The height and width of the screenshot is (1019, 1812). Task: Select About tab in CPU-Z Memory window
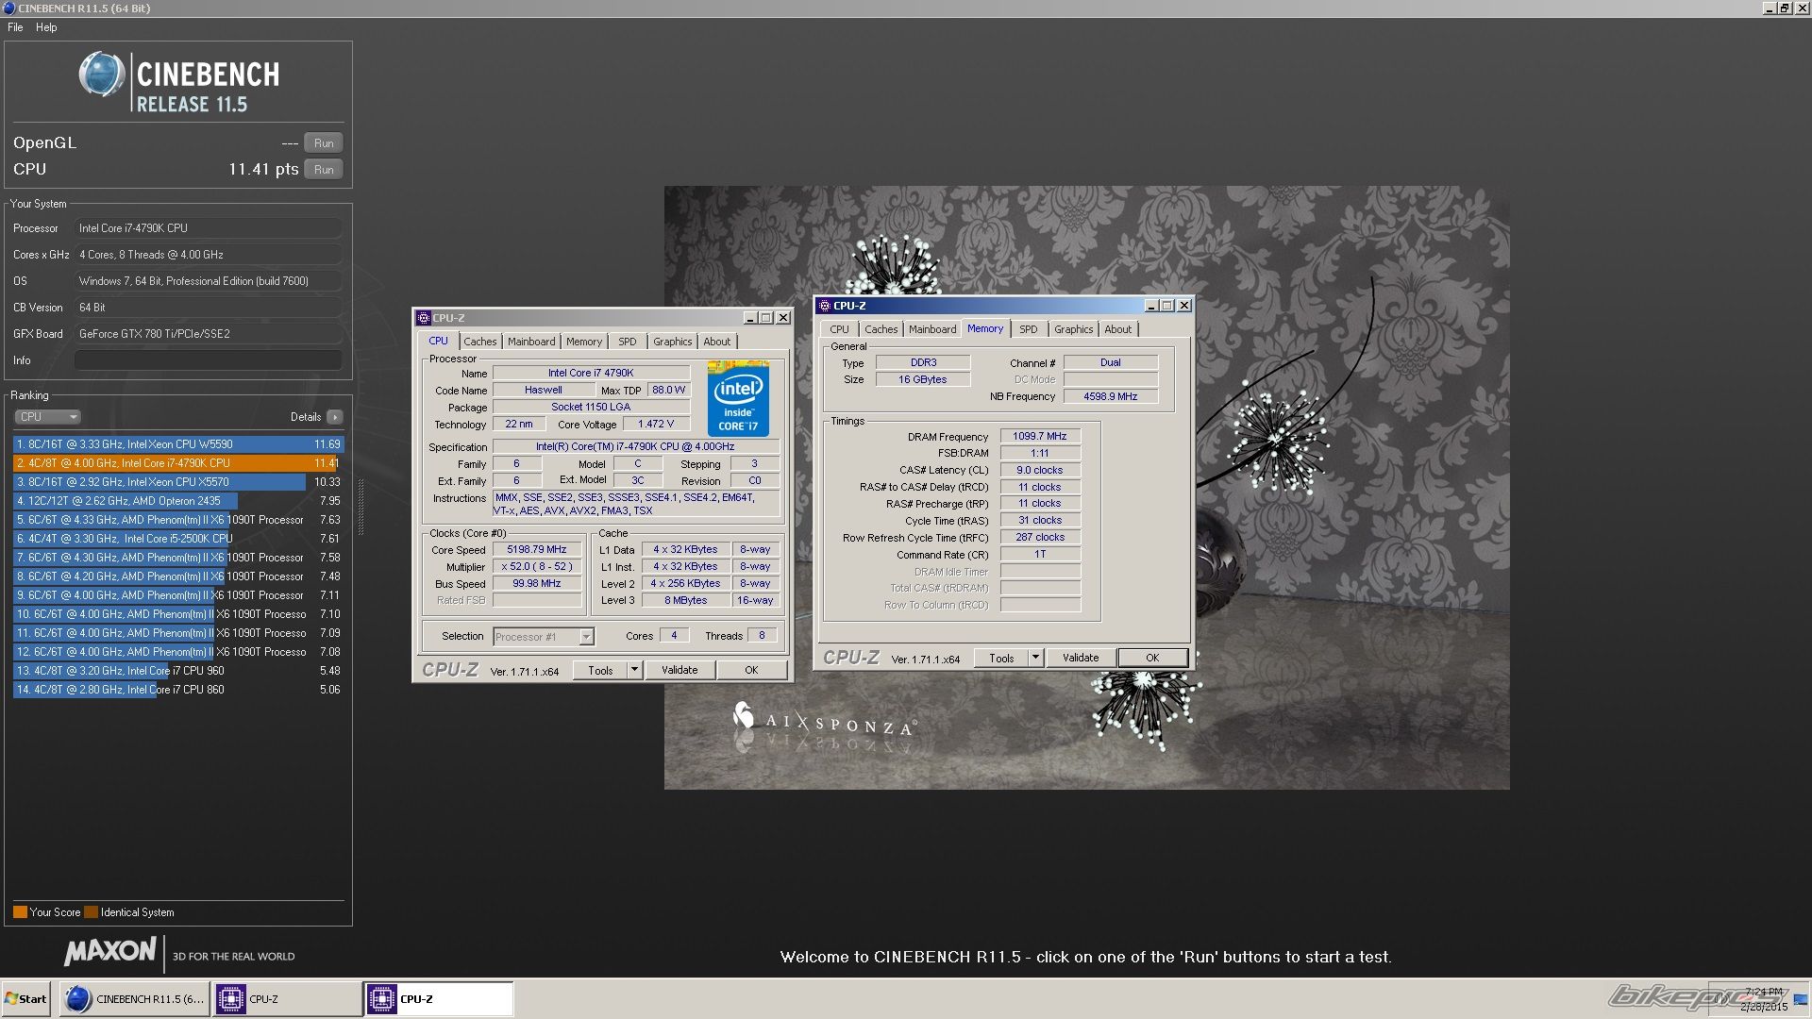pos(1118,329)
